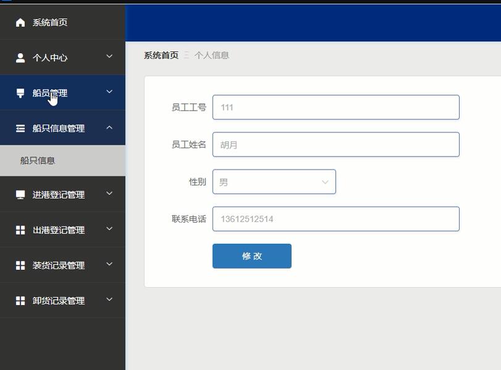
Task: Click the 性别 dropdown arrow
Action: (325, 182)
